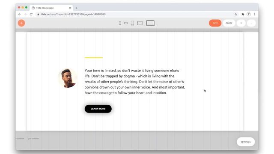Click the orange SAVE button

pyautogui.click(x=215, y=23)
